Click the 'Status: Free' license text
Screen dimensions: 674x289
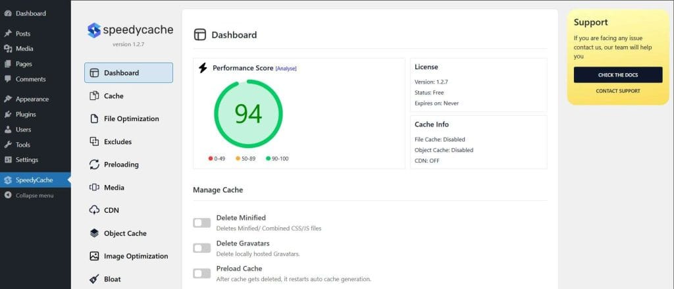[x=429, y=92]
